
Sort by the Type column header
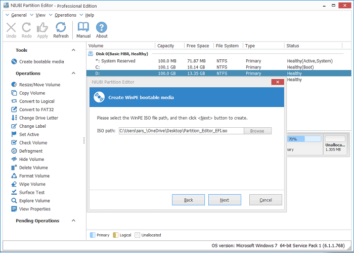[263, 46]
